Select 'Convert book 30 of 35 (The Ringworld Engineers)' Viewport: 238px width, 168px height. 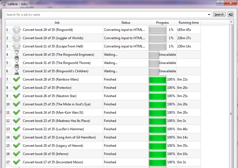58,55
